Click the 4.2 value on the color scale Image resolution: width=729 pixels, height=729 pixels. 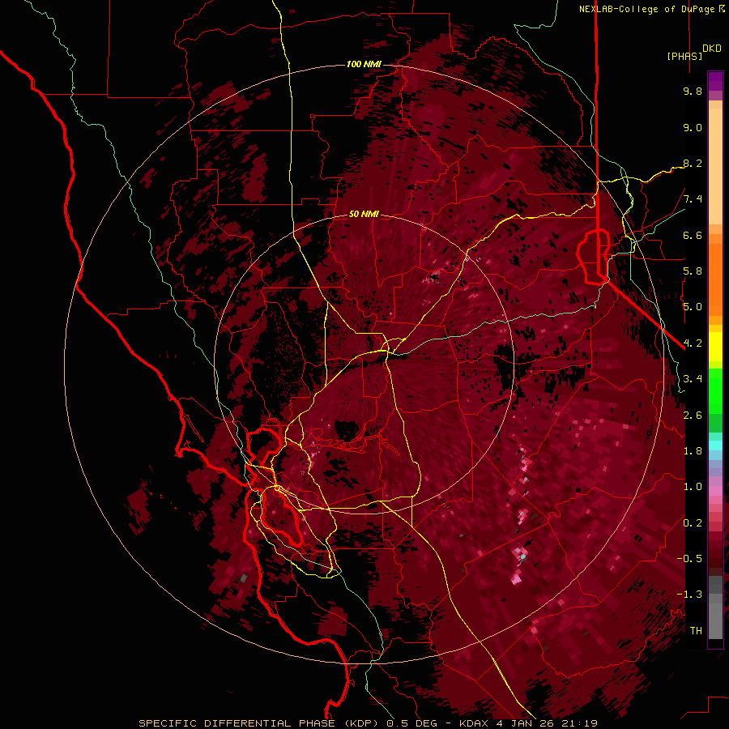(693, 343)
